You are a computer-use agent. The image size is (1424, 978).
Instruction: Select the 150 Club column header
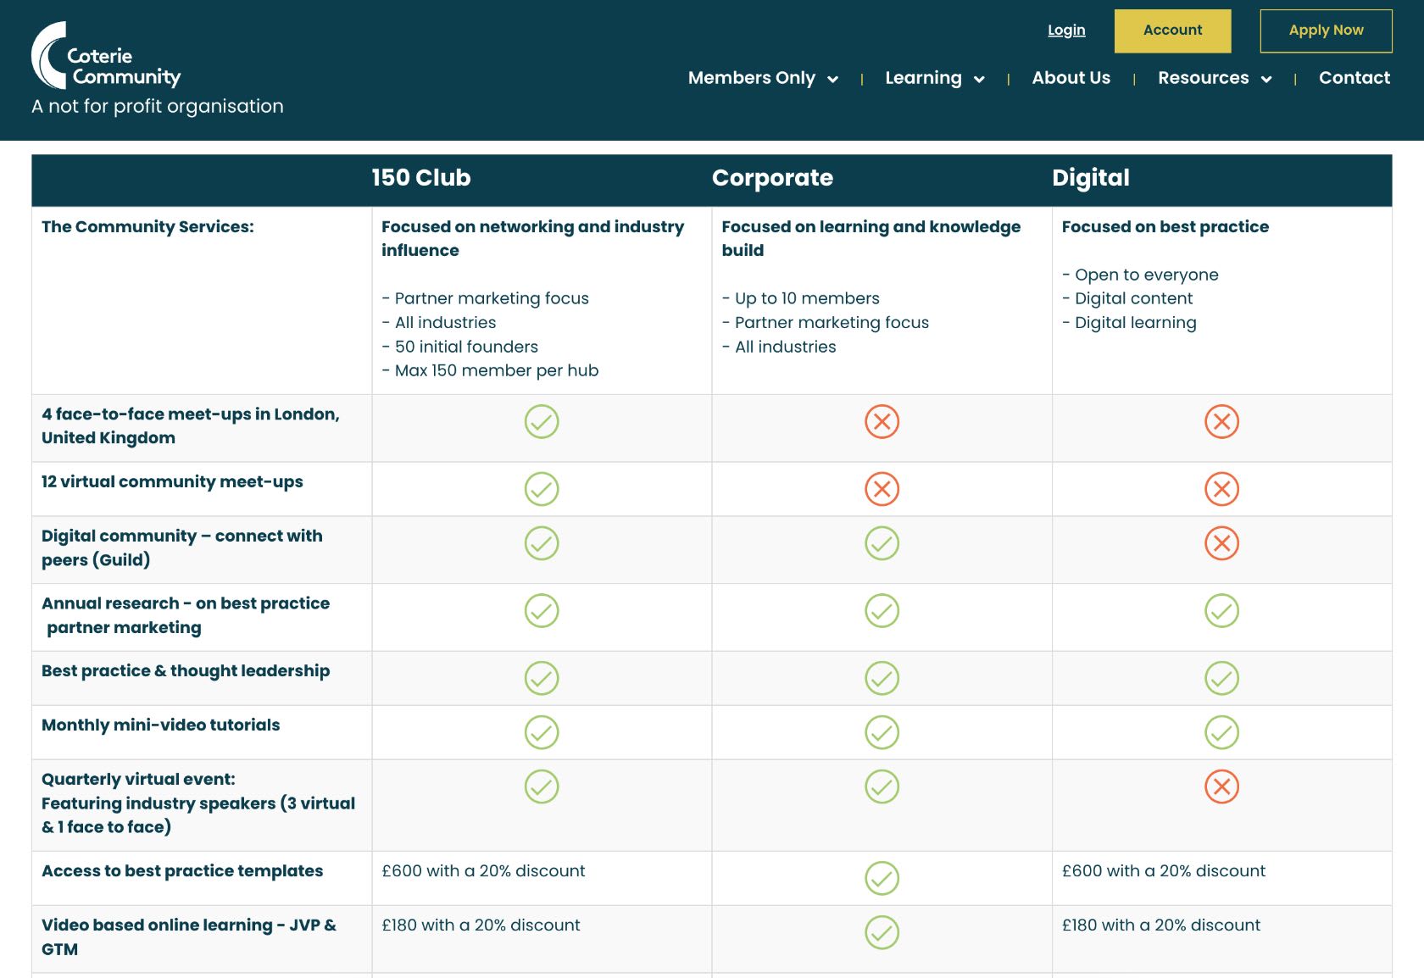click(421, 177)
